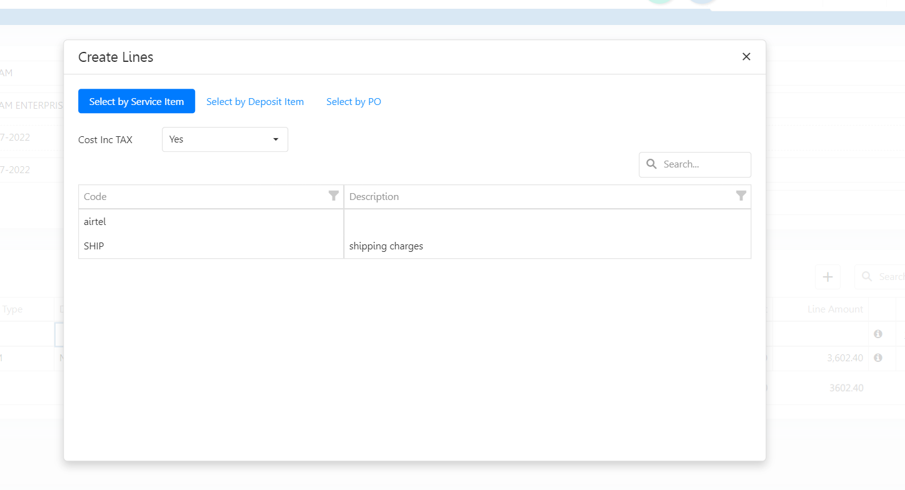
Task: Select the airtel service item row
Action: click(x=414, y=221)
